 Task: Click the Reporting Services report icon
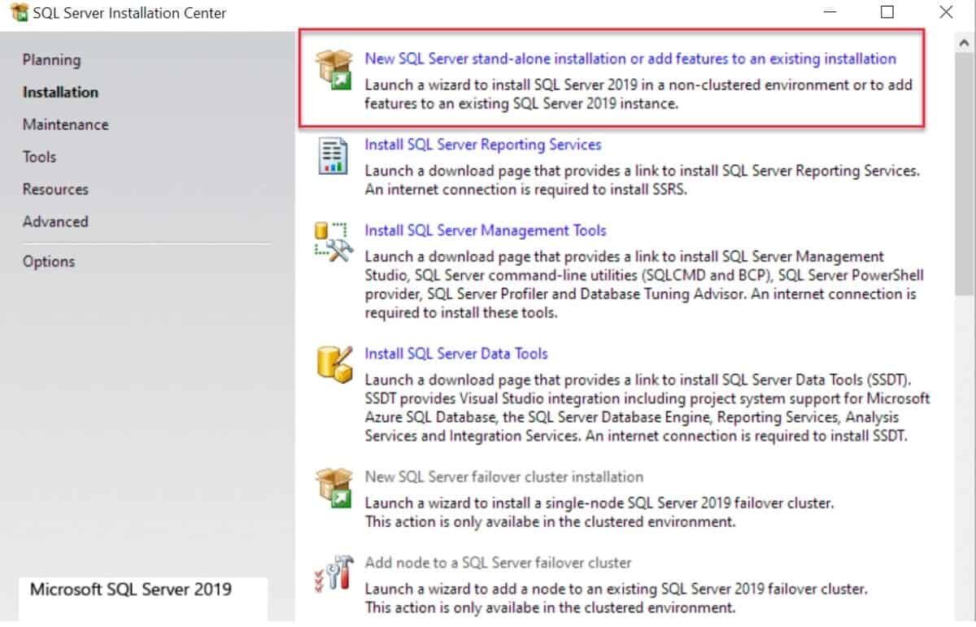tap(332, 155)
